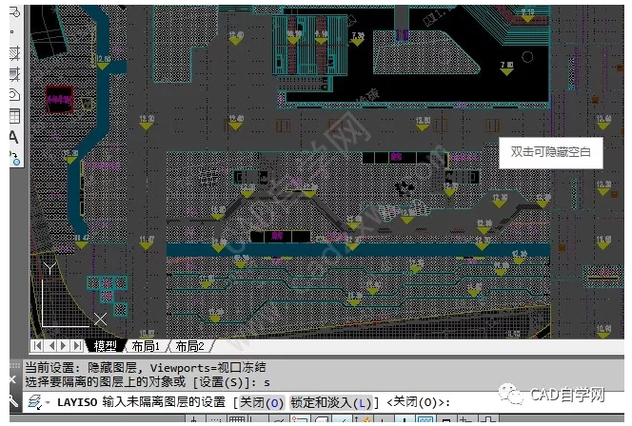Select the Hatch tool
Image resolution: width=632 pixels, height=426 pixels.
(x=14, y=52)
